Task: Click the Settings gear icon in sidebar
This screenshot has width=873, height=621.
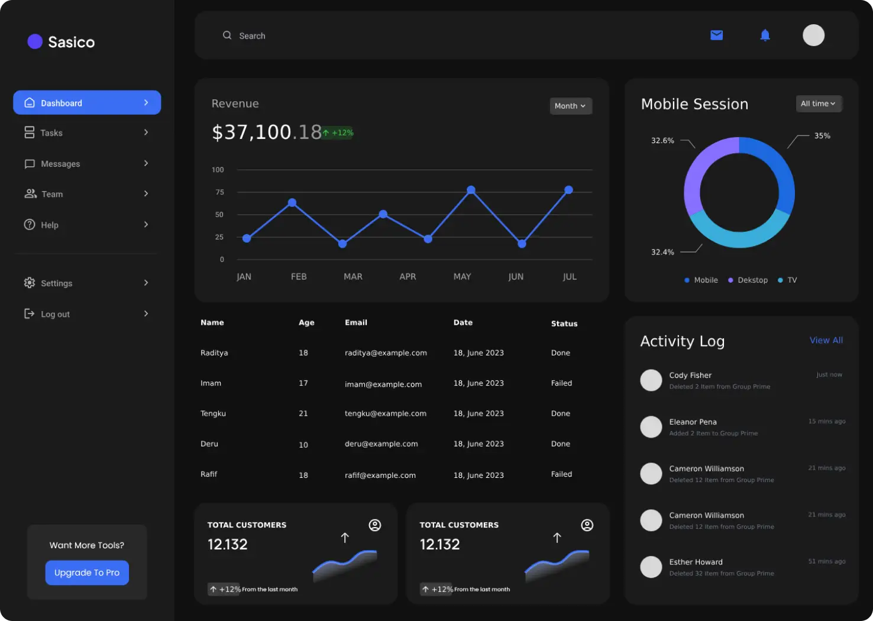Action: click(x=30, y=283)
